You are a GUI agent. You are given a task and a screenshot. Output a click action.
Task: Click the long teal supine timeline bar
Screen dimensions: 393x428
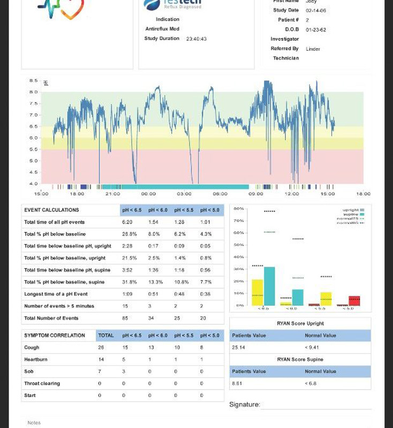coord(177,187)
